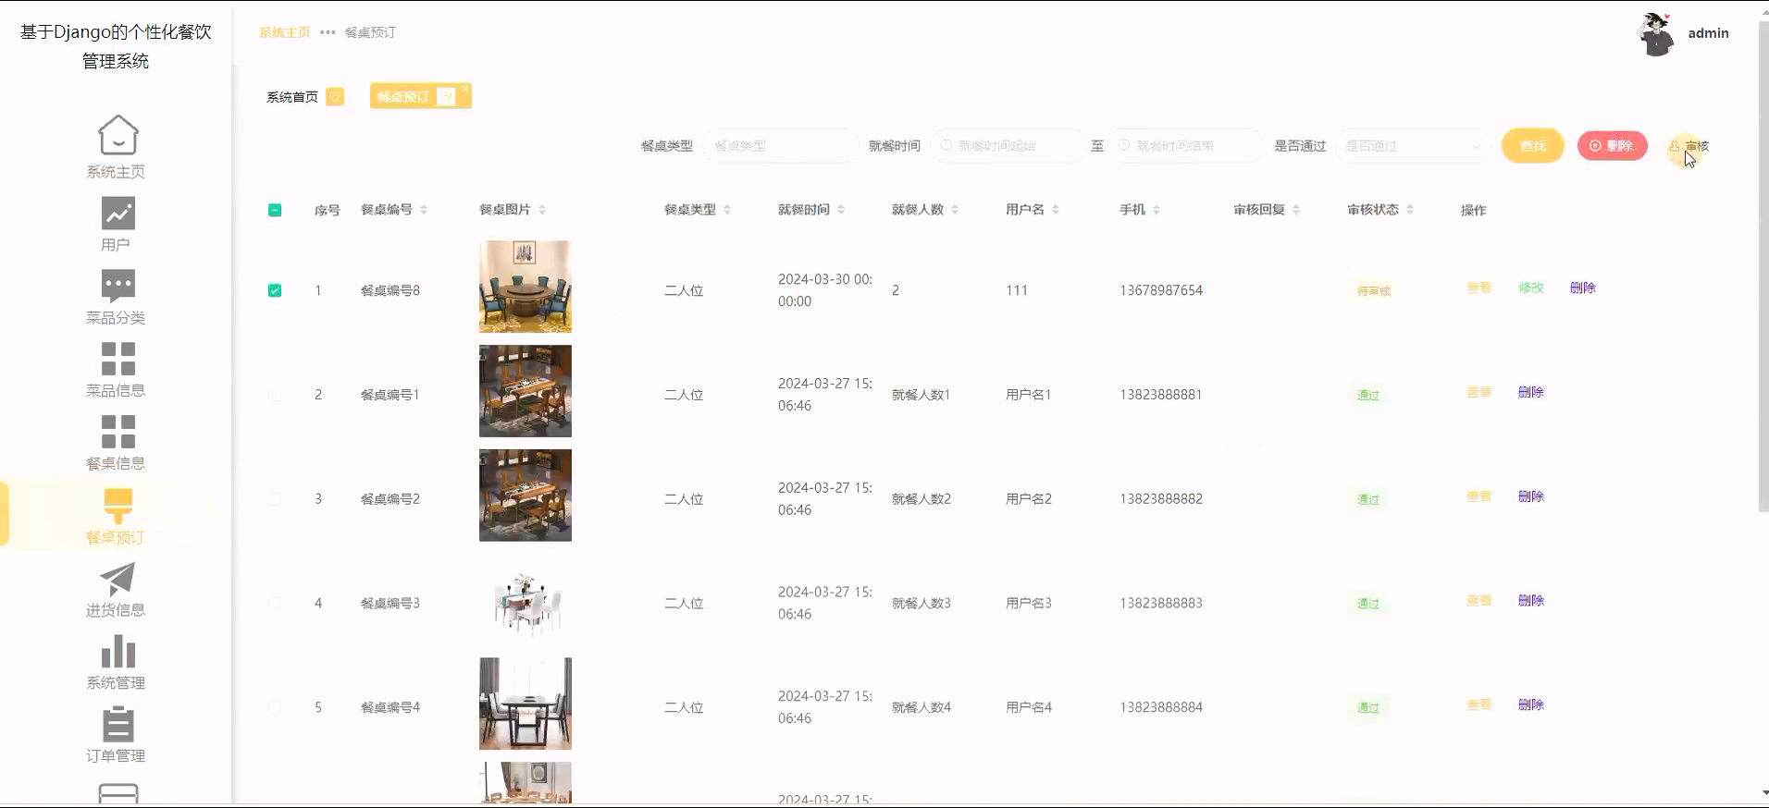Uncheck the checkbox for row 餐桌编号8
1769x808 pixels.
coord(275,290)
